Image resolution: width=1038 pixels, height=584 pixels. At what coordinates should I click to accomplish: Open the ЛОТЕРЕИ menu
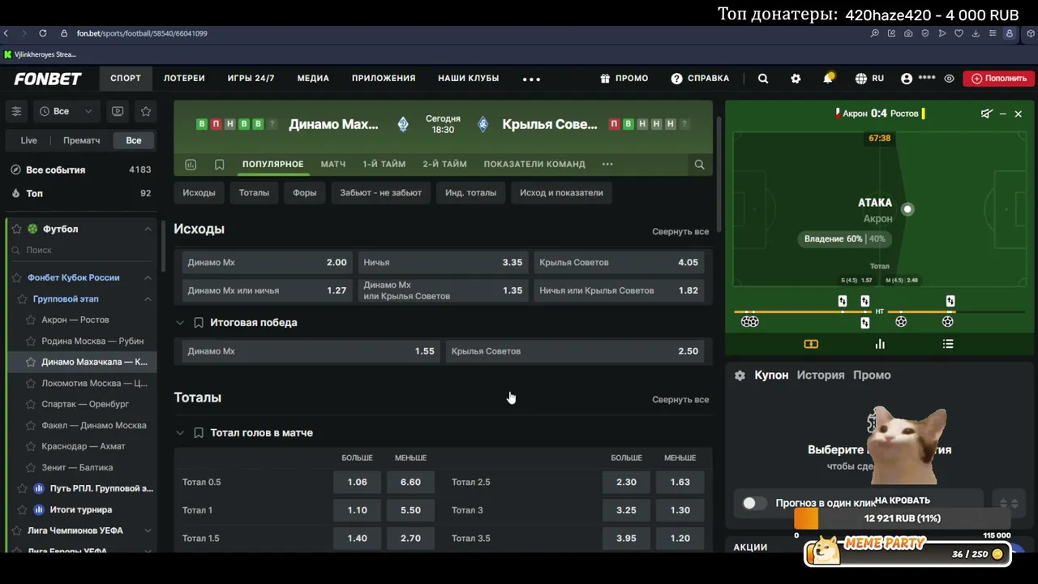[x=184, y=79]
